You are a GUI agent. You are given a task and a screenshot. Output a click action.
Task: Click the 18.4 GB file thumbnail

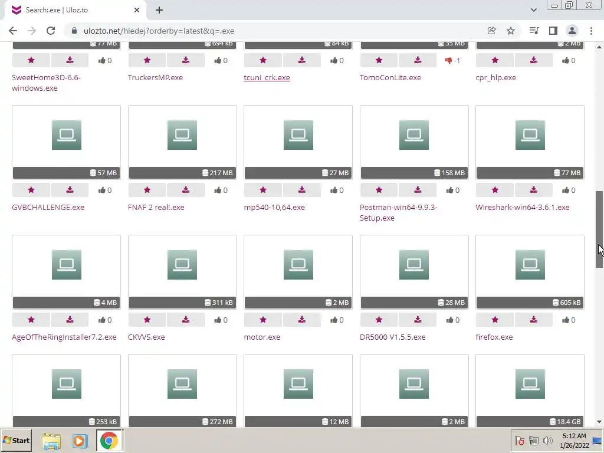click(x=530, y=390)
